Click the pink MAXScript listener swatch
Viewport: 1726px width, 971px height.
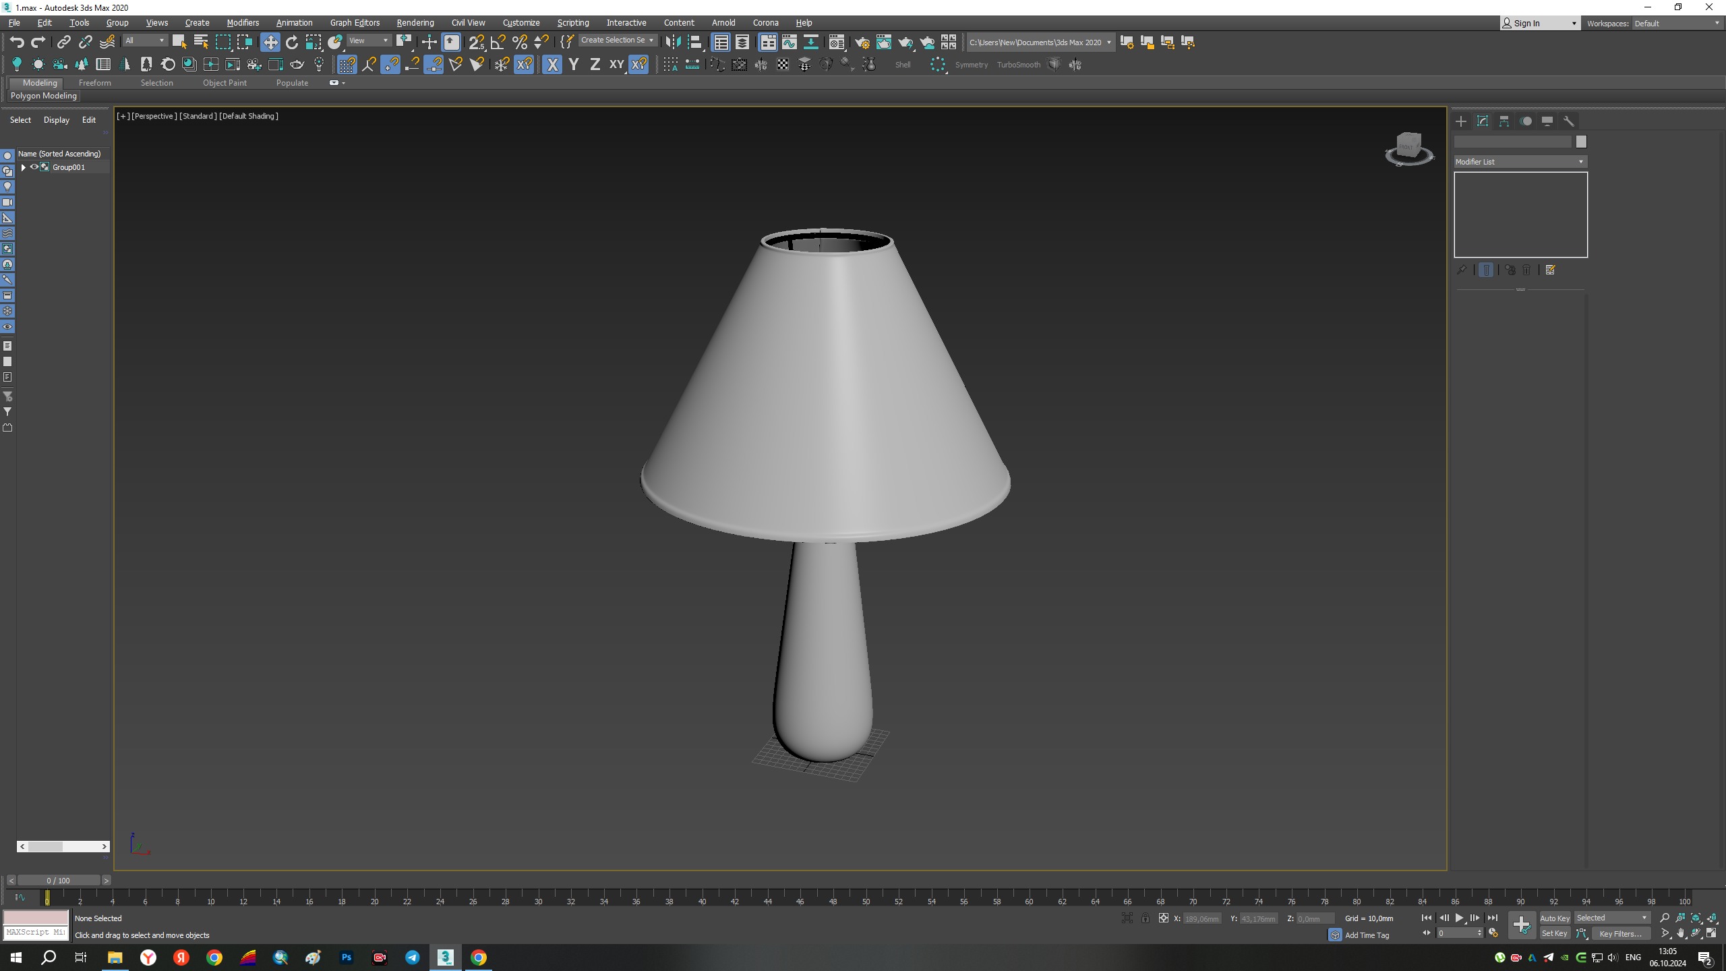[36, 918]
